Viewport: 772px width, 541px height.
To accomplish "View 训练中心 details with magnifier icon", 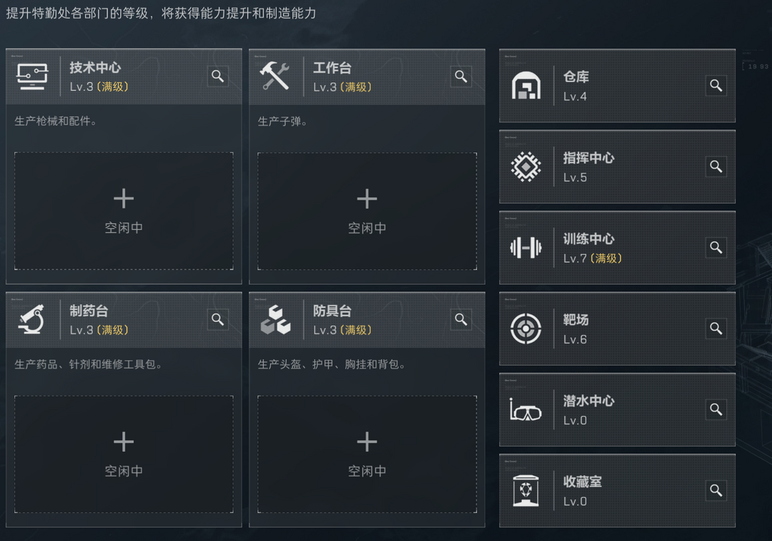I will (716, 248).
